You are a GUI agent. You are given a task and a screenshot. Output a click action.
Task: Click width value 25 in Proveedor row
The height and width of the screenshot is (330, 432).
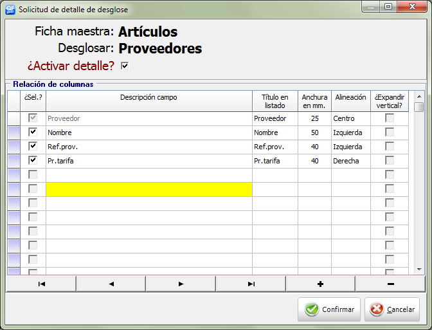click(314, 118)
